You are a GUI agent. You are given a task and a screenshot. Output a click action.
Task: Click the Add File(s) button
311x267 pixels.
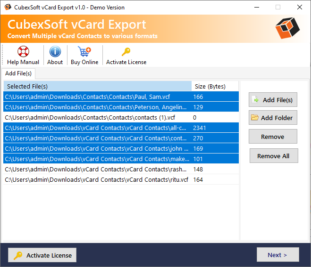pyautogui.click(x=273, y=100)
